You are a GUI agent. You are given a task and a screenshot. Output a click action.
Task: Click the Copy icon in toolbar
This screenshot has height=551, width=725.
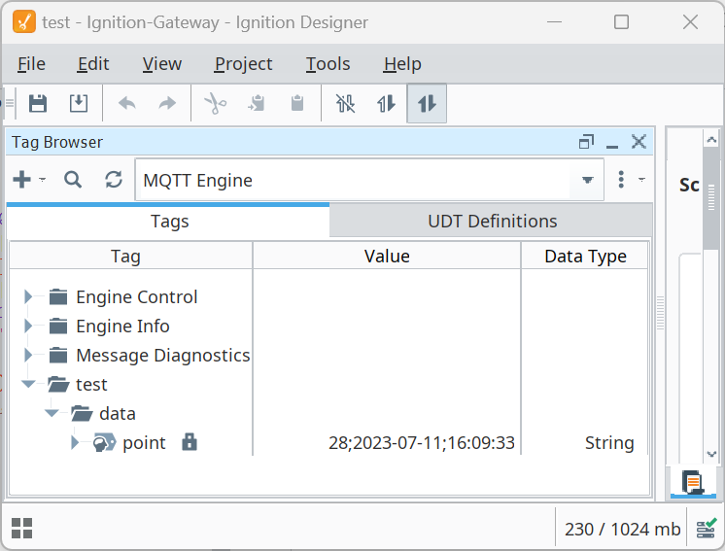click(257, 104)
